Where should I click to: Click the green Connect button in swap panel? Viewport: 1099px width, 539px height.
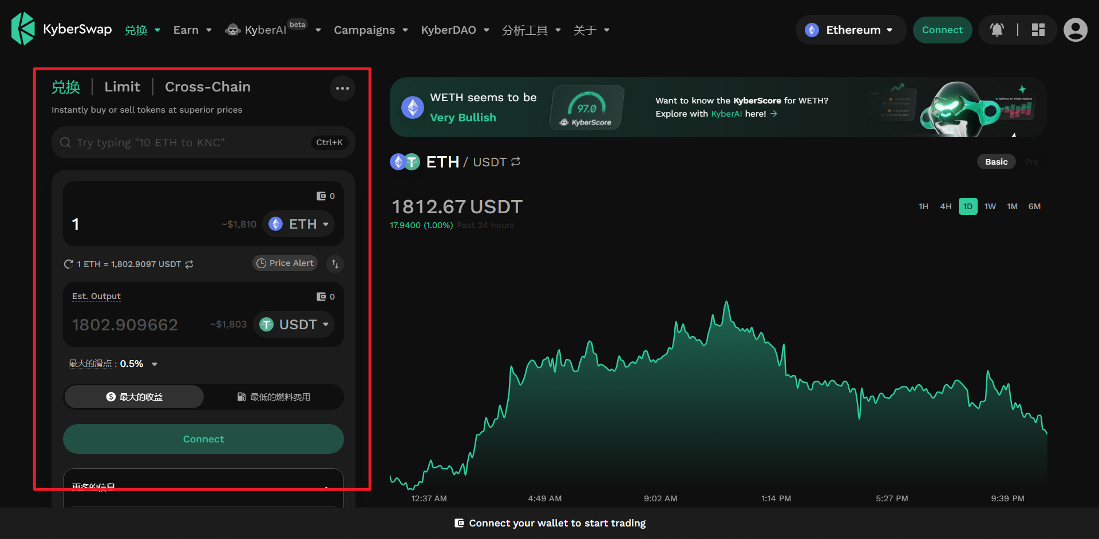pyautogui.click(x=203, y=439)
